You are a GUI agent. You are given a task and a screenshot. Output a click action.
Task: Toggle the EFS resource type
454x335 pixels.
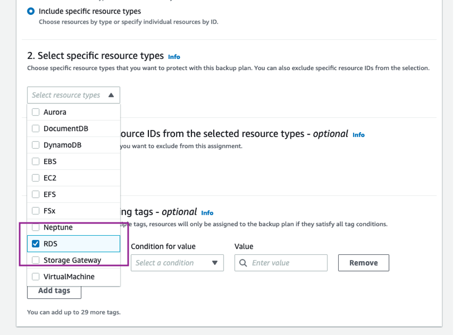click(x=36, y=194)
